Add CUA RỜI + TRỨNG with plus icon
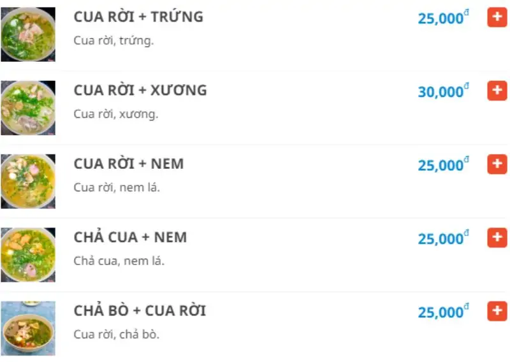The image size is (510, 362). (x=497, y=17)
